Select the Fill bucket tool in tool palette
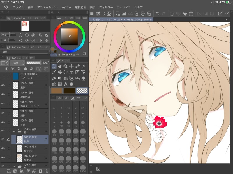The width and height of the screenshot is (233, 174). [60, 72]
